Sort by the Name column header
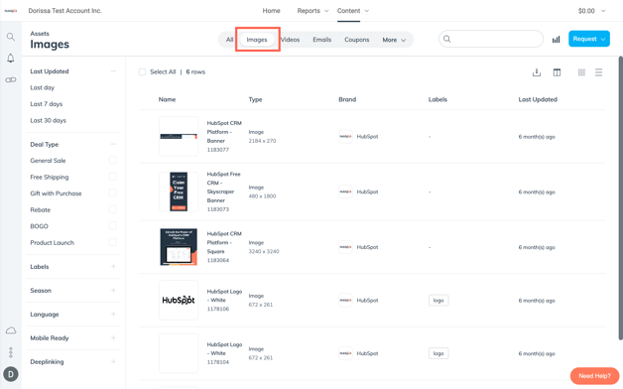Viewport: 623px width, 389px height. pyautogui.click(x=167, y=99)
